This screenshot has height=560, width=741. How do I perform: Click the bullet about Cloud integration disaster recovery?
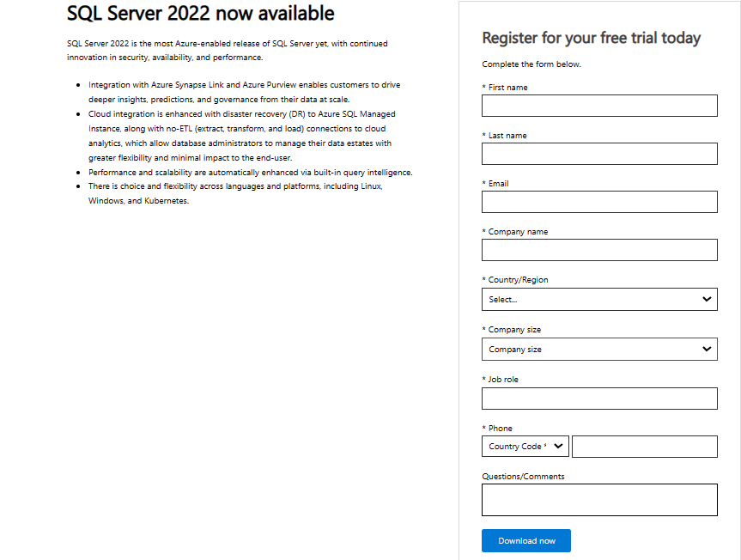(x=241, y=136)
